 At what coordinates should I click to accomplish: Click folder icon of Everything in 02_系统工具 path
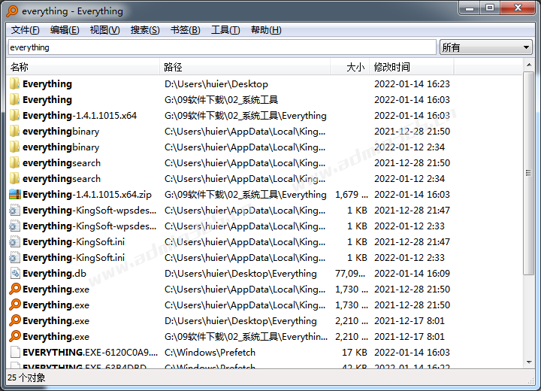coord(14,100)
